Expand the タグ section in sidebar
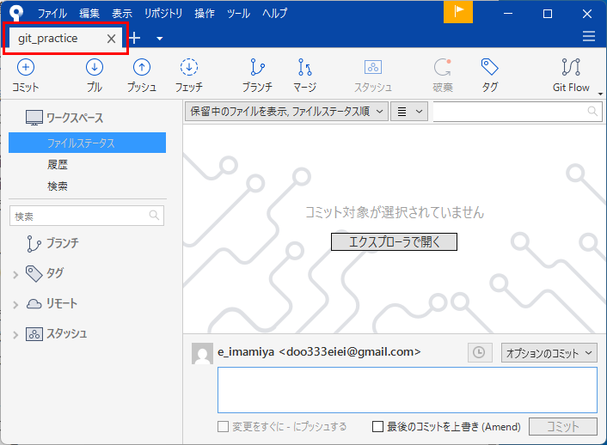The image size is (607, 445). tap(15, 274)
